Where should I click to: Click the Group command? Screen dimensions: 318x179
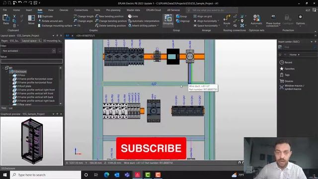pyautogui.click(x=181, y=16)
